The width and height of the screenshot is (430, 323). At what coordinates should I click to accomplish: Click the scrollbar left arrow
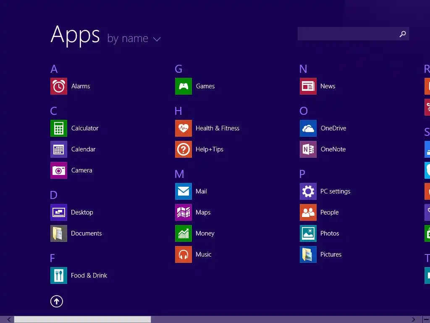[x=9, y=320]
